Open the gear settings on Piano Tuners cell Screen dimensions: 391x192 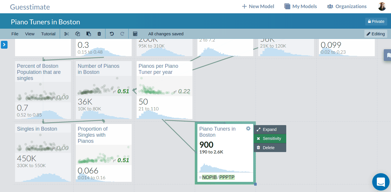[x=248, y=129]
